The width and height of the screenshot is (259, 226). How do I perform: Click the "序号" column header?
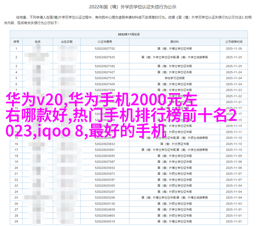(x=16, y=42)
